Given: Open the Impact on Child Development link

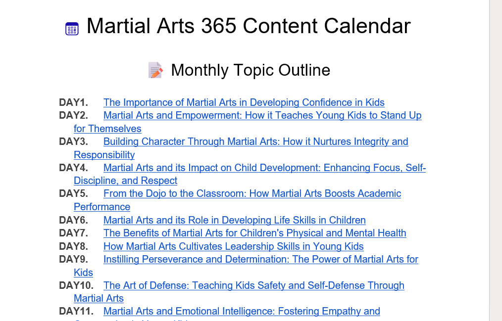Looking at the screenshot, I should [x=264, y=168].
